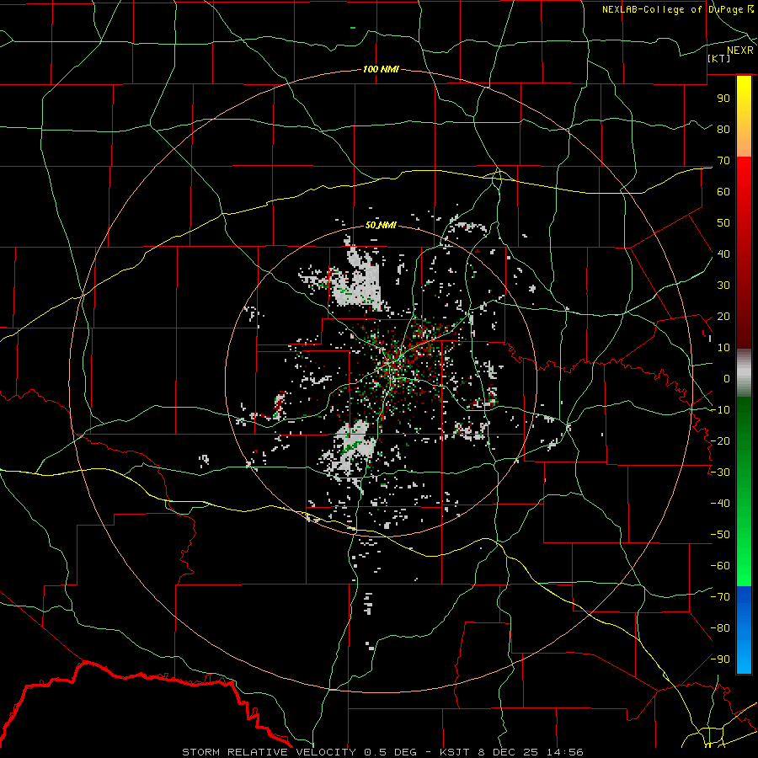Click the 20 value on the velocity scale
The image size is (758, 758).
point(723,316)
